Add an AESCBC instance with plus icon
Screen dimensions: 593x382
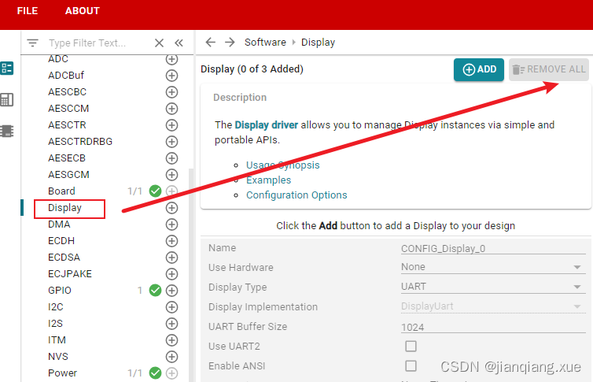pos(171,92)
